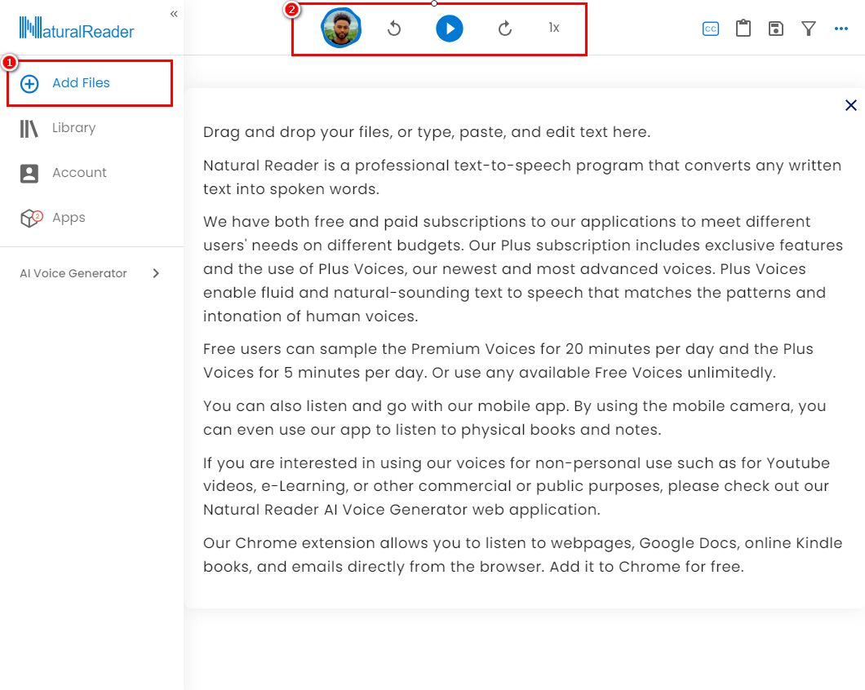
Task: Click 'Drag and drop your files' text line
Action: [x=427, y=132]
